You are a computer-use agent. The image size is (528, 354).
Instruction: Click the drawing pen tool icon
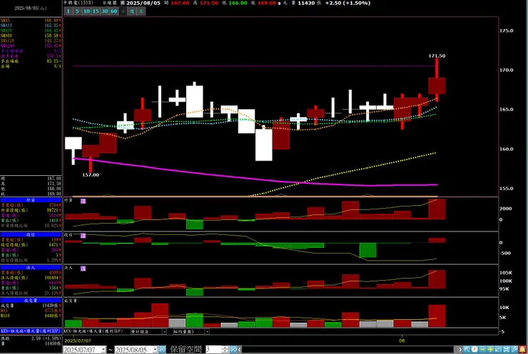click(x=514, y=350)
